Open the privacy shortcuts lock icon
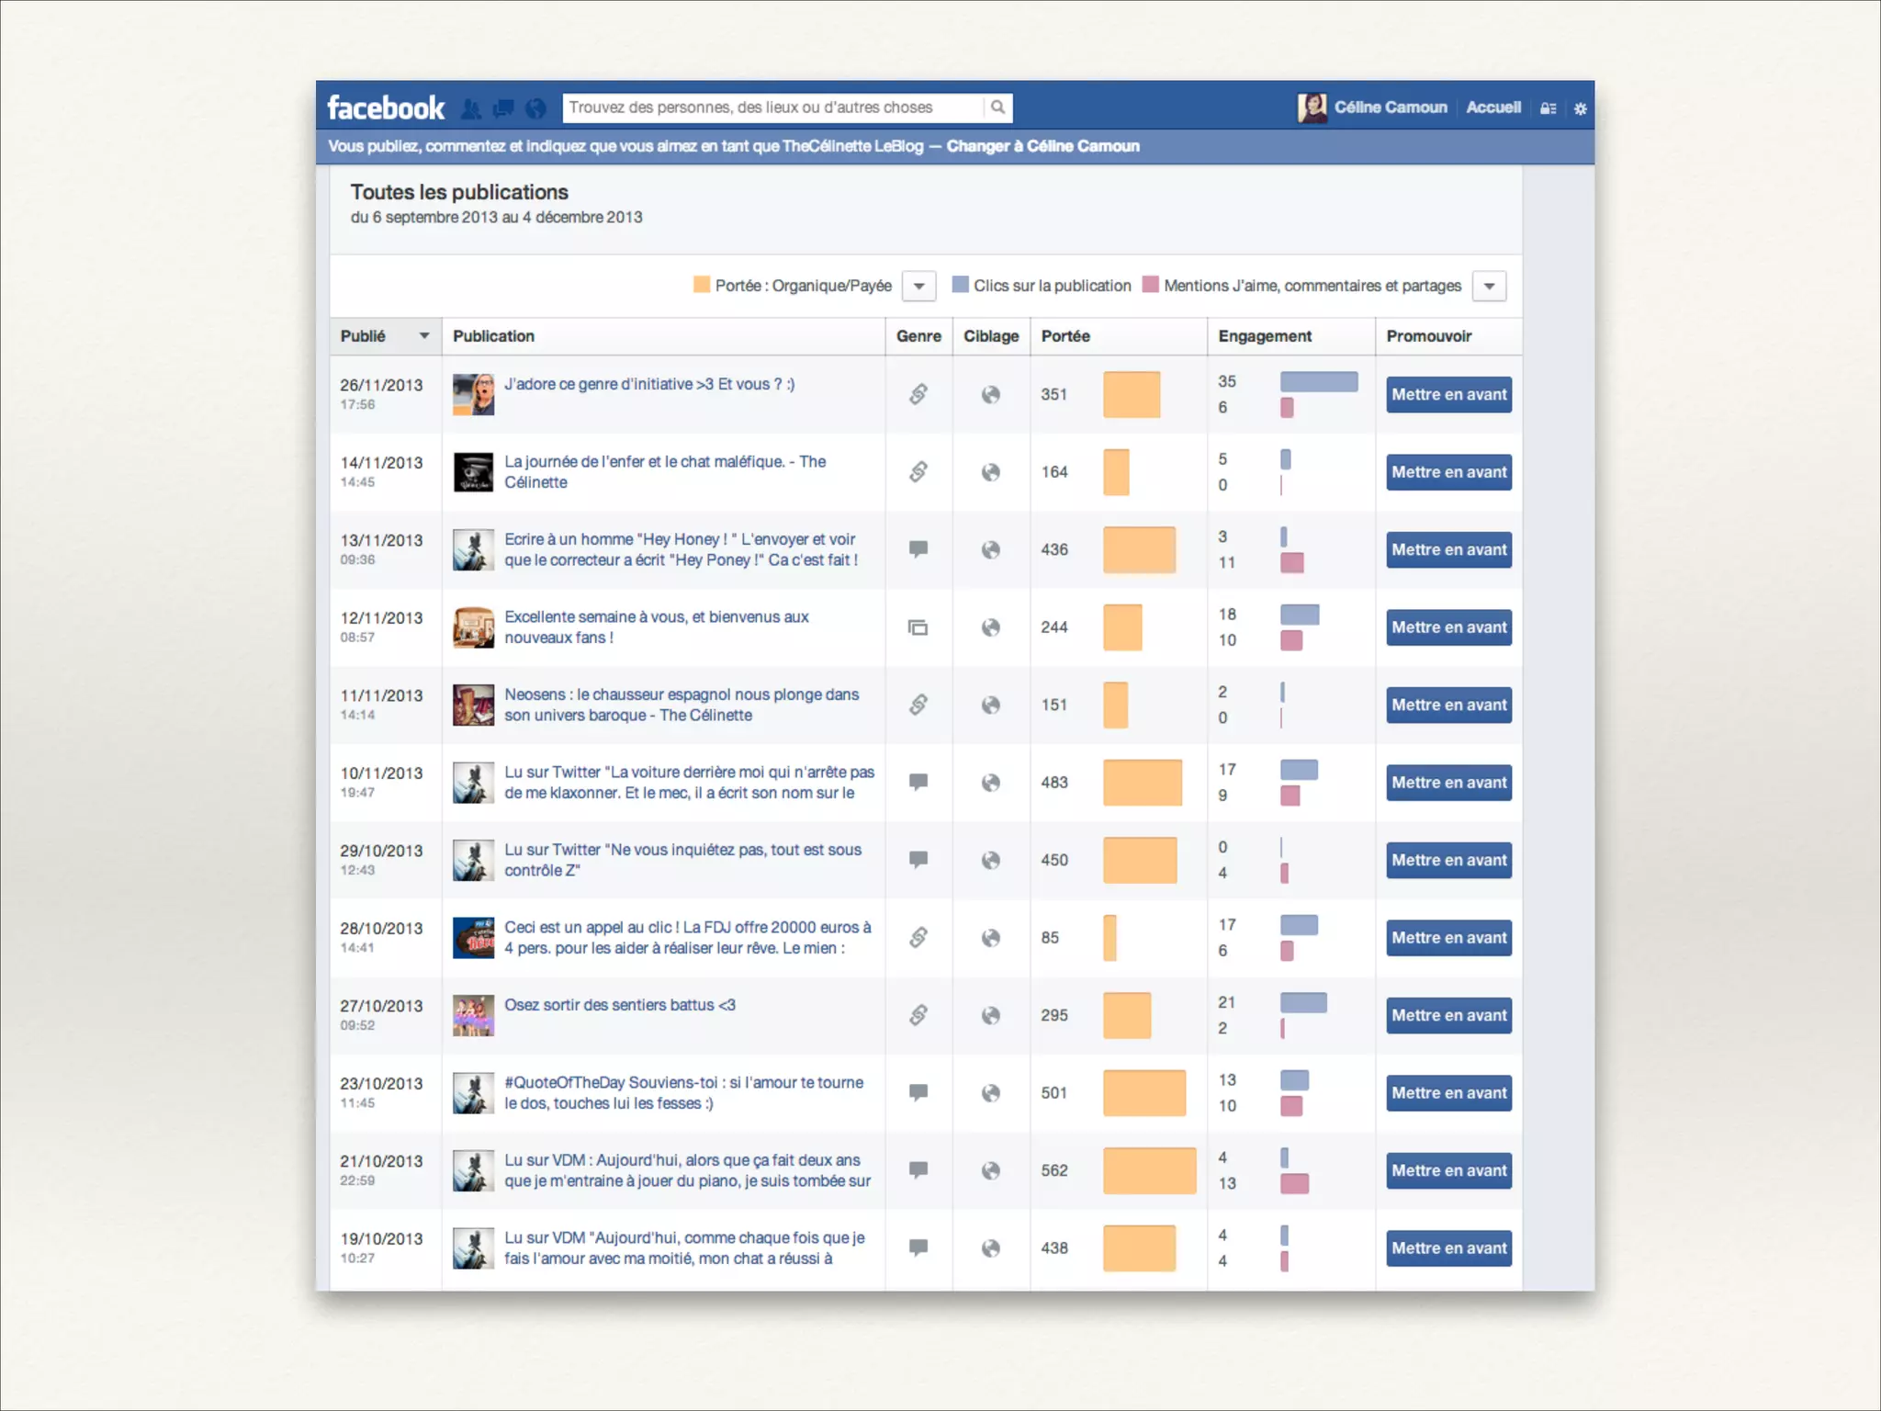1881x1411 pixels. click(x=1548, y=108)
